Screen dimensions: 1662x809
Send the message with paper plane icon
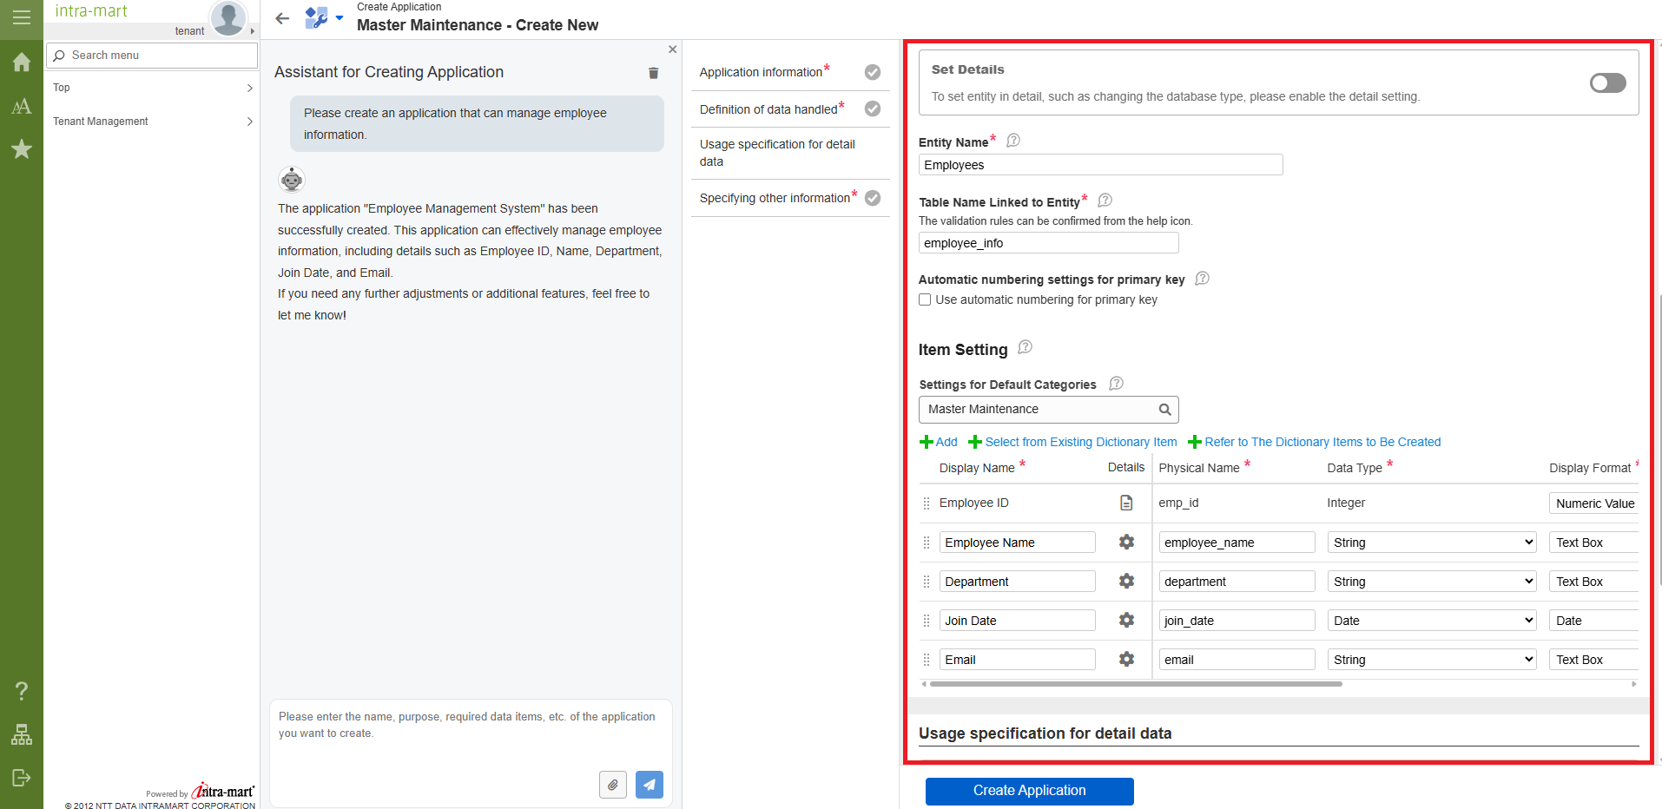pyautogui.click(x=649, y=785)
